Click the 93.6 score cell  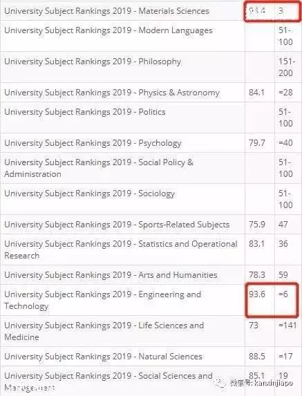point(257,294)
